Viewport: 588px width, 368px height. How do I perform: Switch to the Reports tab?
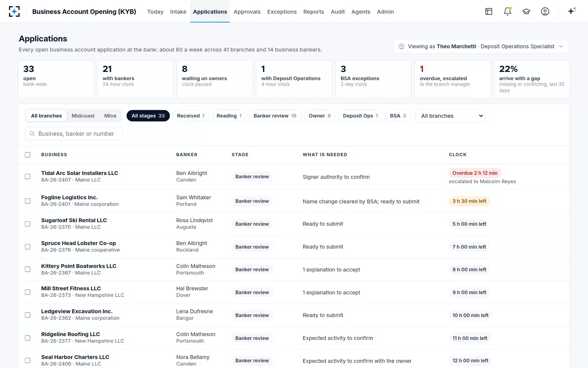click(314, 11)
